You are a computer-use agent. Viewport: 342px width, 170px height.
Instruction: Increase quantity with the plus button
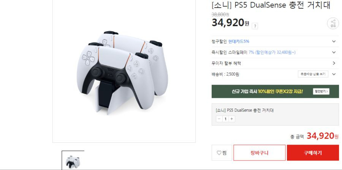[232, 119]
